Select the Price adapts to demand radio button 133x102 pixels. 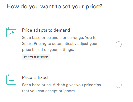point(119,44)
